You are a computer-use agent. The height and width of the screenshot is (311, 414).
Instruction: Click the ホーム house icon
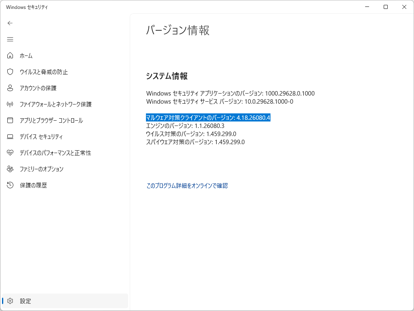10,55
